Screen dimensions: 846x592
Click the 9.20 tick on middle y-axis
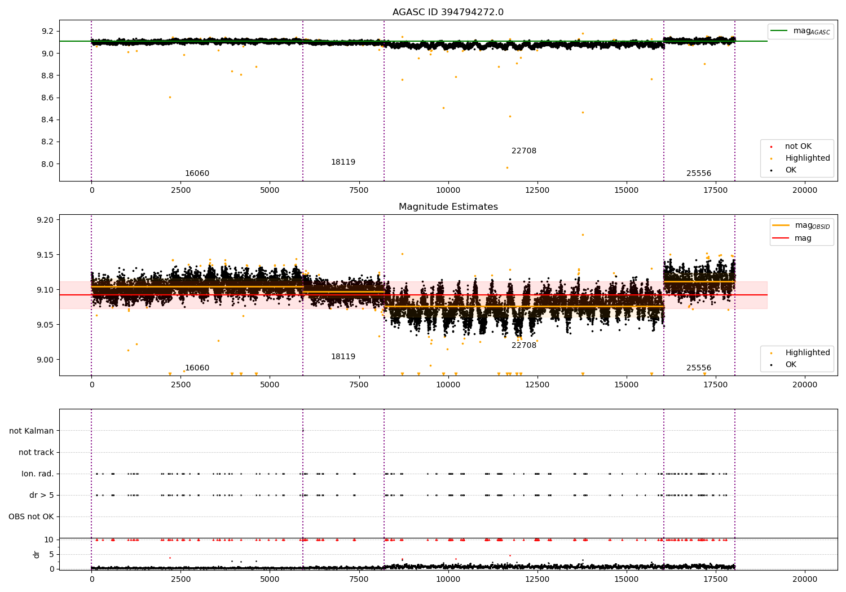click(45, 220)
